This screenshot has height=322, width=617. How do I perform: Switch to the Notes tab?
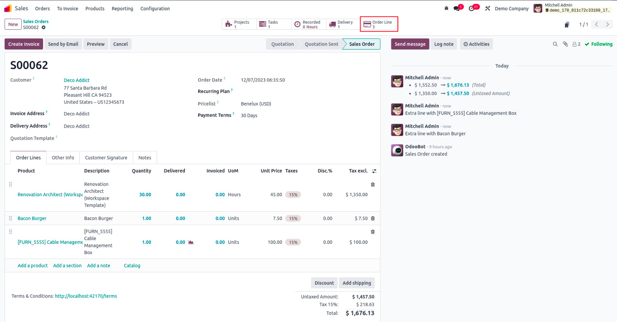[145, 158]
